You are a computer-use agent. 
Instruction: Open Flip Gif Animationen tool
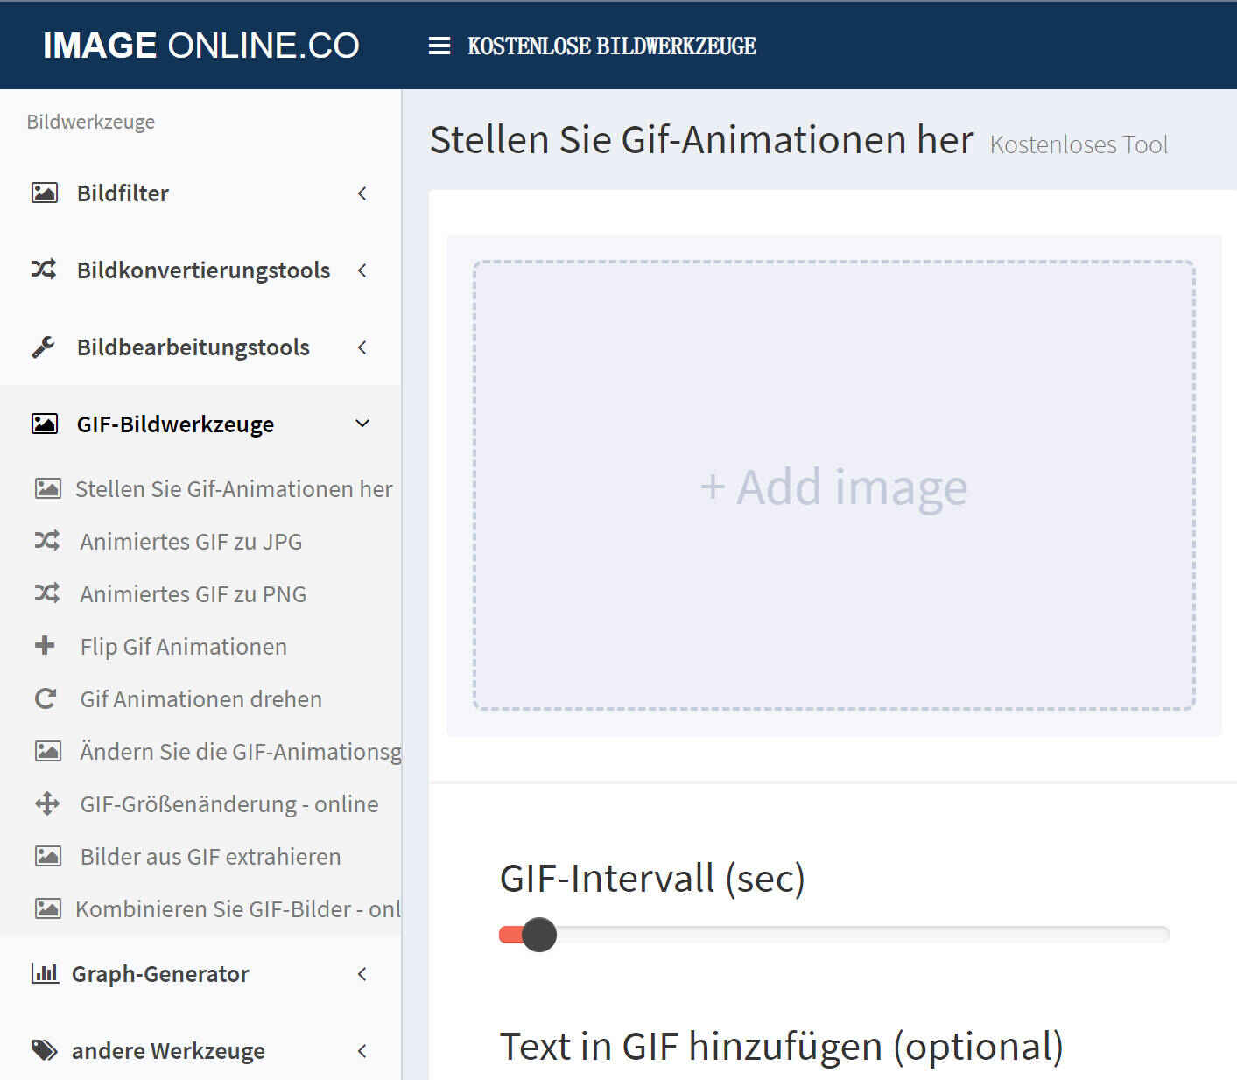(184, 647)
